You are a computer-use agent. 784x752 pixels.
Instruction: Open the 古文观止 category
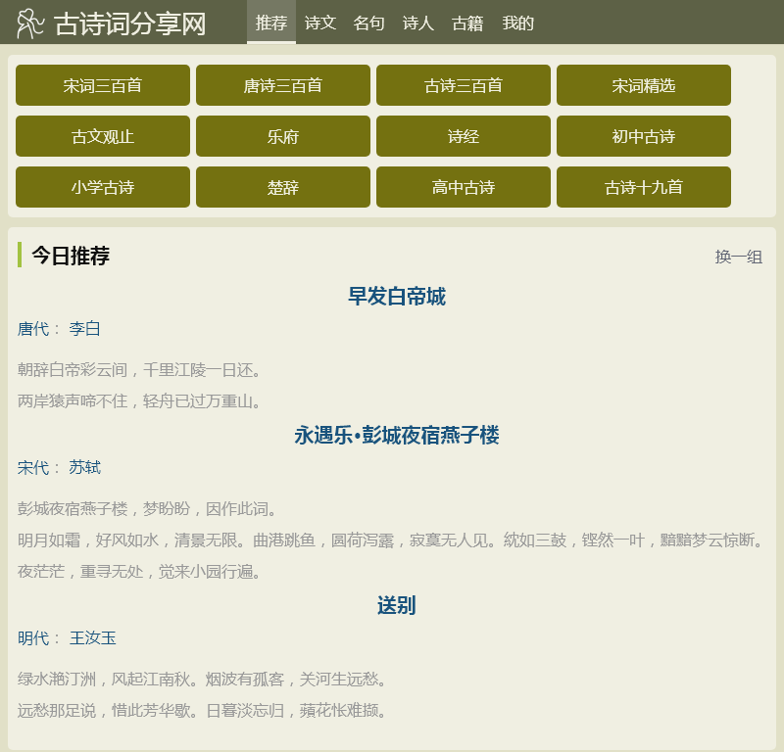103,136
